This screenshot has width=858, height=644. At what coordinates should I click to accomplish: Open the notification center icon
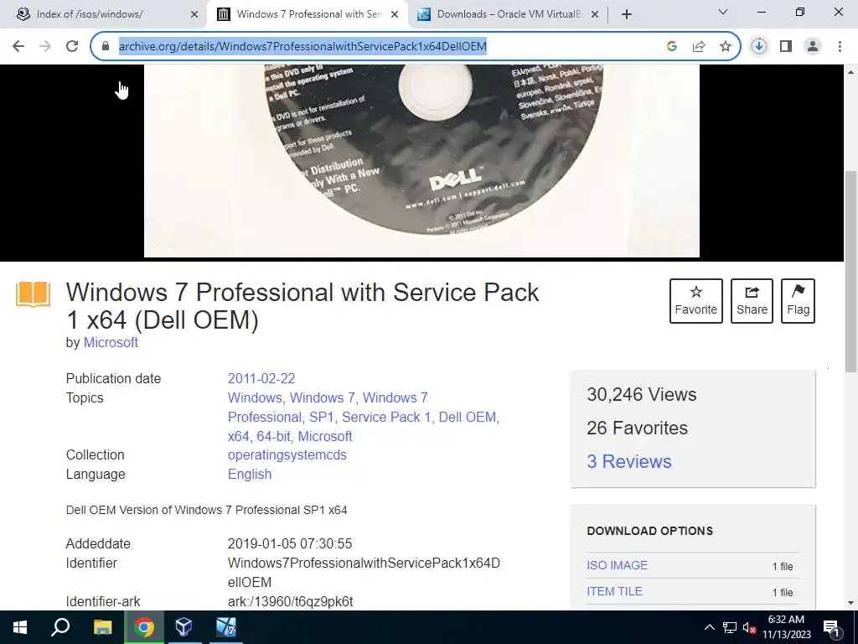click(x=831, y=627)
